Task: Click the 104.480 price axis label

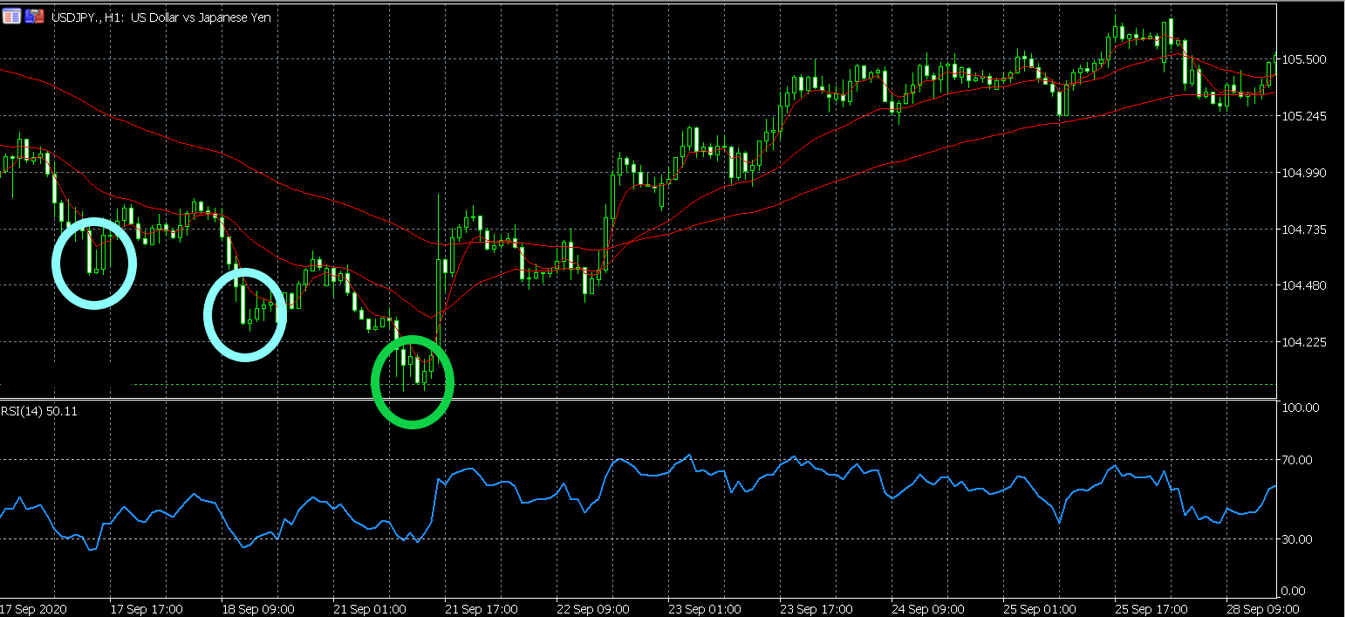Action: (x=1305, y=285)
